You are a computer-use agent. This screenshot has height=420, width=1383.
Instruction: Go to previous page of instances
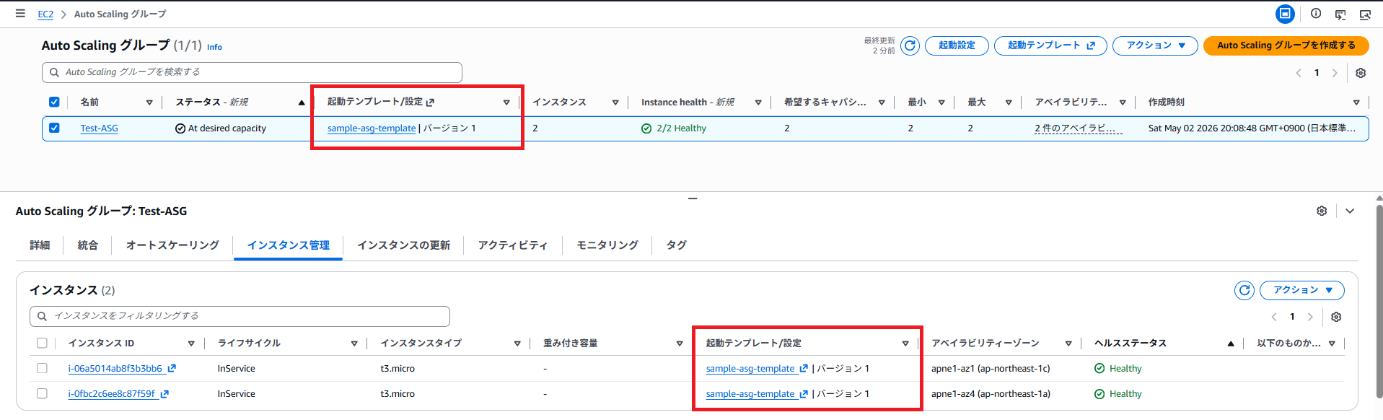coord(1274,317)
